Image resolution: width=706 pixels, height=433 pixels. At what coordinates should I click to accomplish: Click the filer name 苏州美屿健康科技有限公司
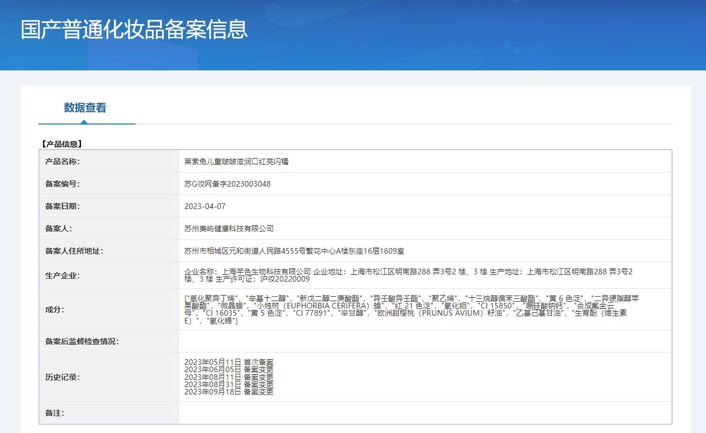tap(229, 229)
